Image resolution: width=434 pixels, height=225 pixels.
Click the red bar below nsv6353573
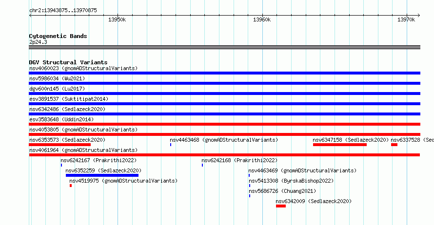[60, 145]
